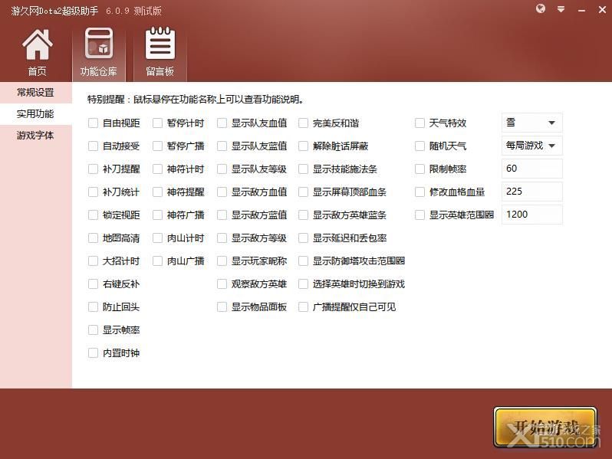
Task: Toggle the 修改血格血量 checkbox
Action: pyautogui.click(x=420, y=192)
